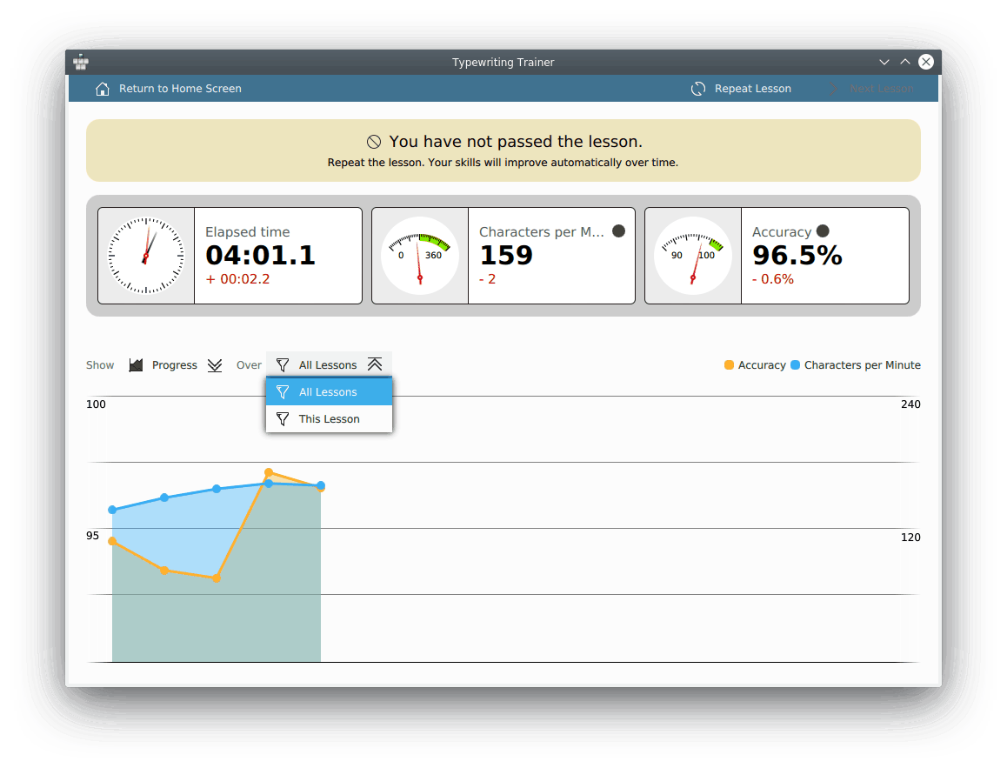Click the Typewriting Trainer app icon in the title bar

81,63
